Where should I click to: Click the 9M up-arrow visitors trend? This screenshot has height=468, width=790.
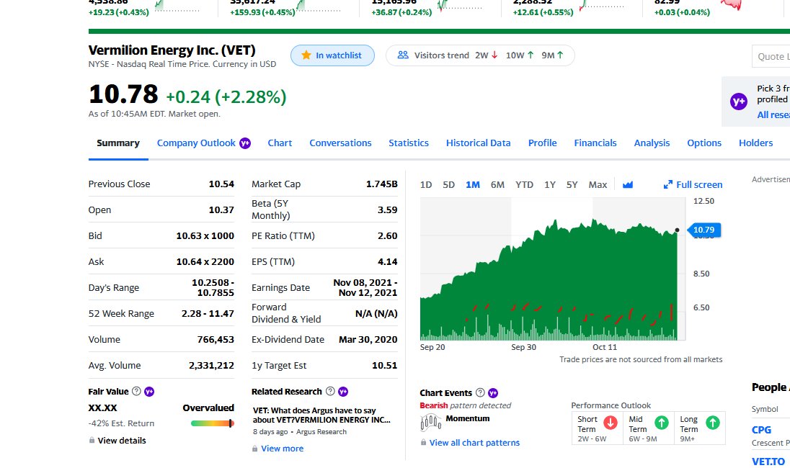(552, 55)
